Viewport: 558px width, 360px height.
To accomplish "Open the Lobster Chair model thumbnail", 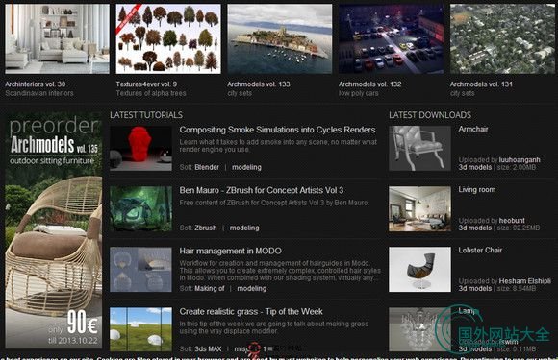I will click(x=419, y=270).
